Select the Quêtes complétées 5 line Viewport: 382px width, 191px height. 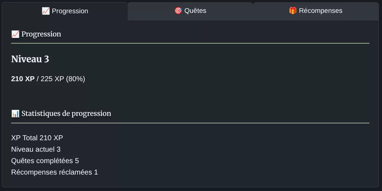[x=45, y=161]
